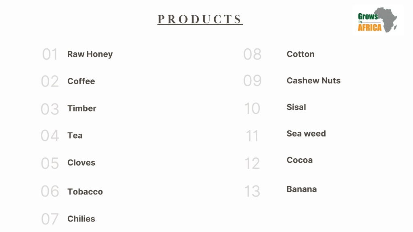Image resolution: width=413 pixels, height=232 pixels.
Task: Click the number 08 marker
Action: [252, 54]
